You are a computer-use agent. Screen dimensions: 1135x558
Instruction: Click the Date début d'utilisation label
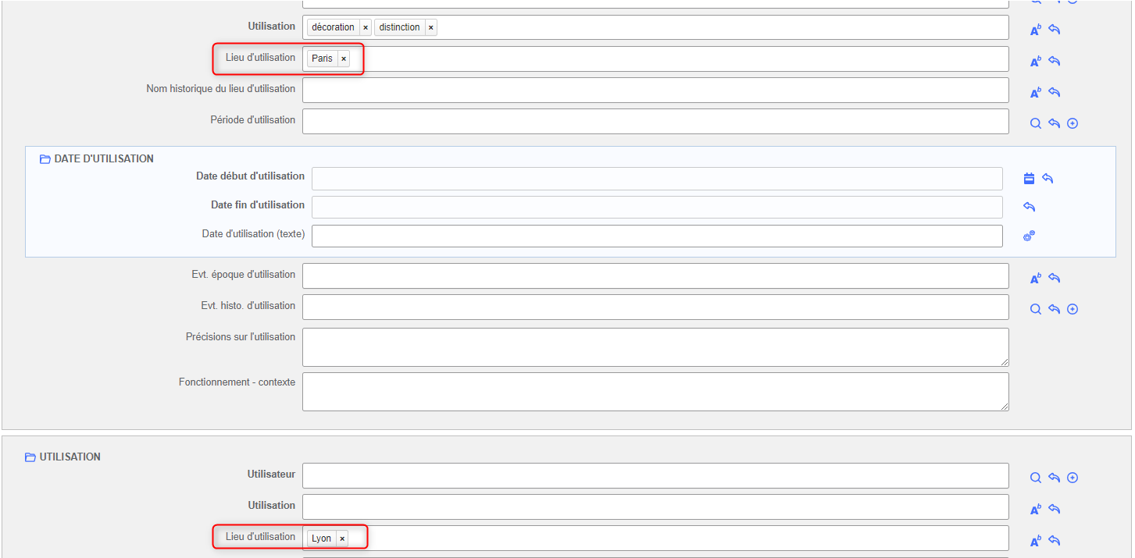[x=250, y=176]
